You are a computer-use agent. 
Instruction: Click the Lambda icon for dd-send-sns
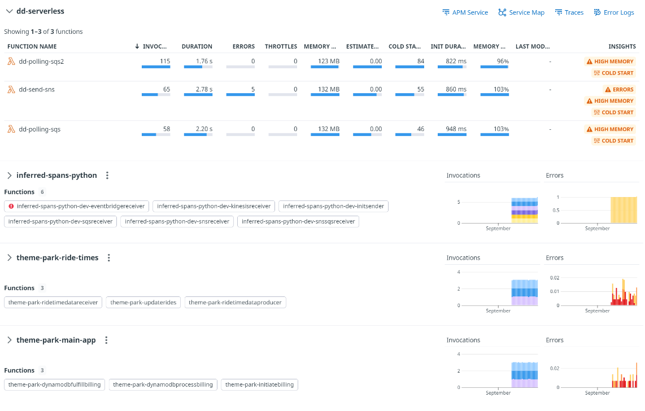(x=11, y=90)
